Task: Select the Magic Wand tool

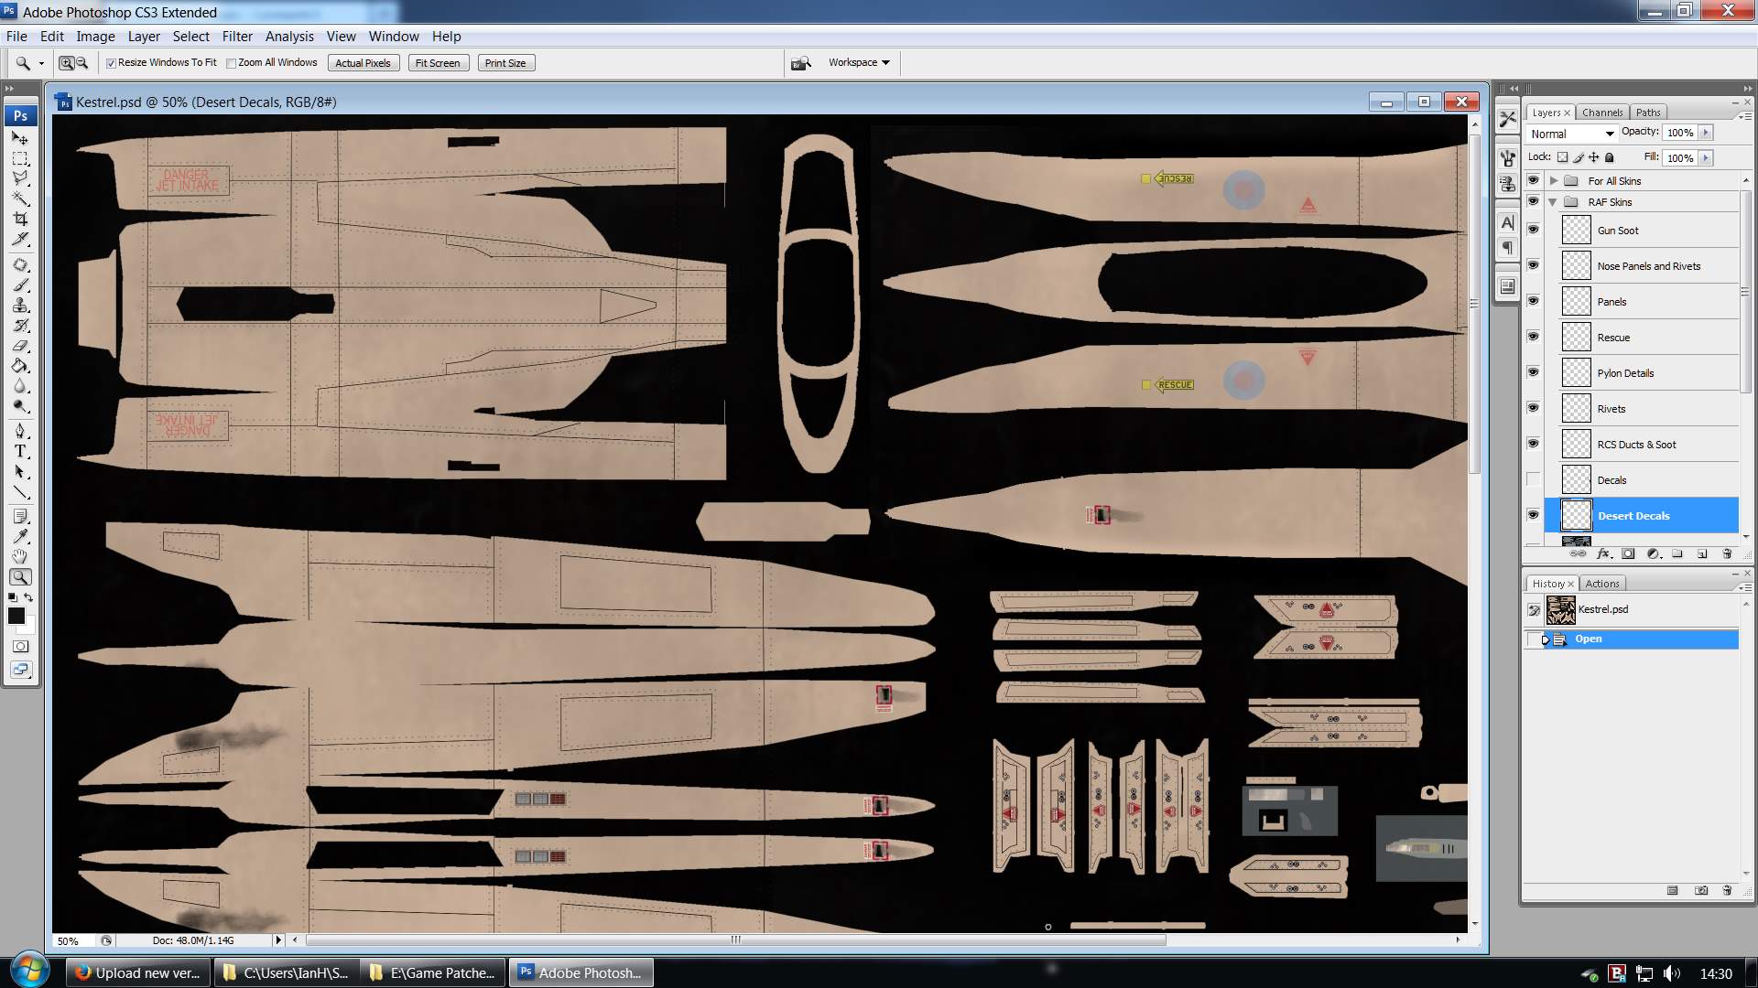Action: [x=20, y=199]
